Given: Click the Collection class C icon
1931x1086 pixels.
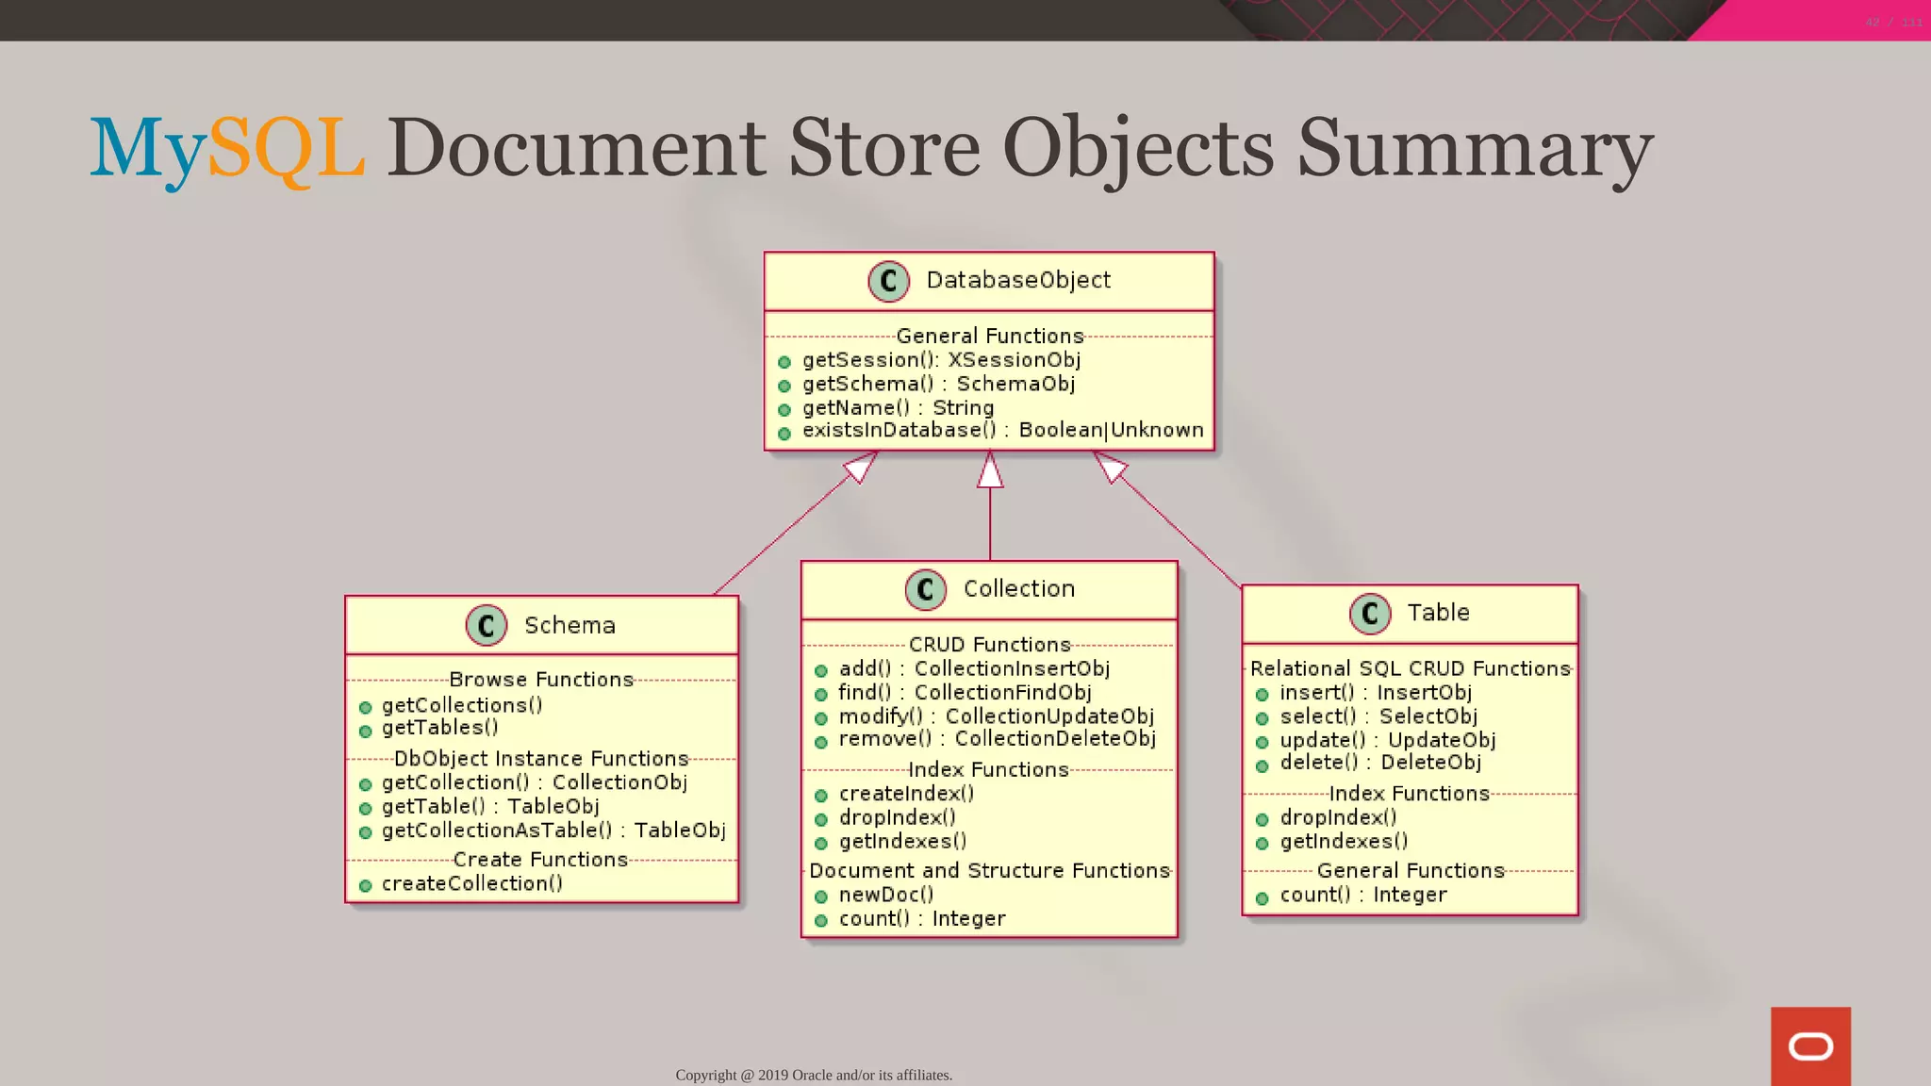Looking at the screenshot, I should pyautogui.click(x=925, y=589).
